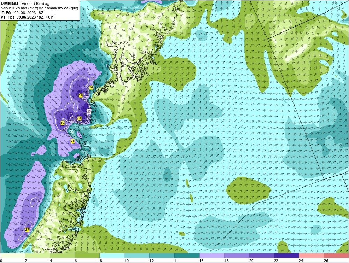Click the legend scale number '2'
349x263 pixels.
coord(26,261)
